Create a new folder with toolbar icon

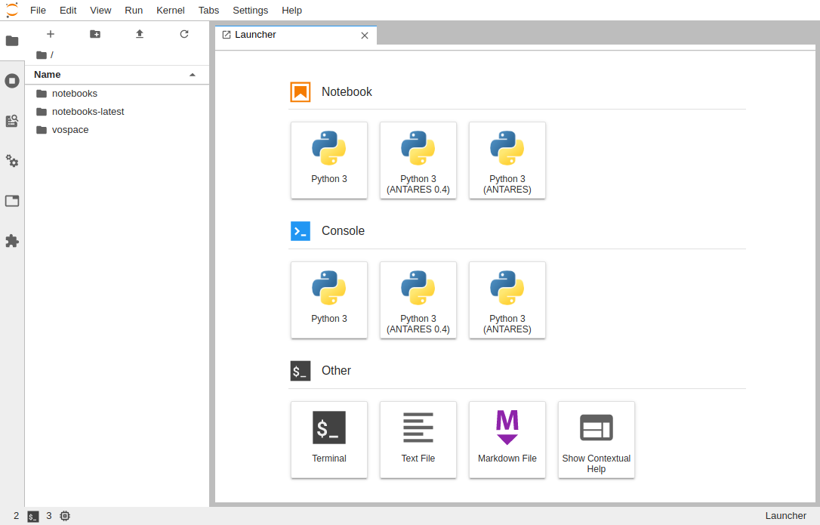[94, 34]
